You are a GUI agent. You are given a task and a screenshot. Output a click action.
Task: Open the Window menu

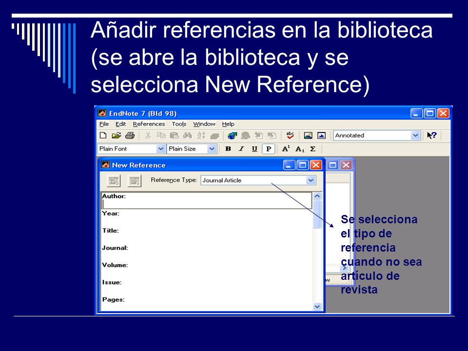pyautogui.click(x=204, y=124)
